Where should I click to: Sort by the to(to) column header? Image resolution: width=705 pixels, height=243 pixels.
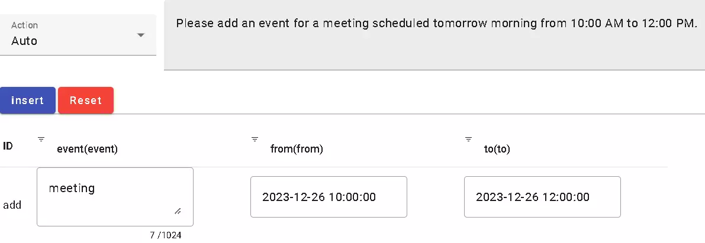[x=497, y=150]
